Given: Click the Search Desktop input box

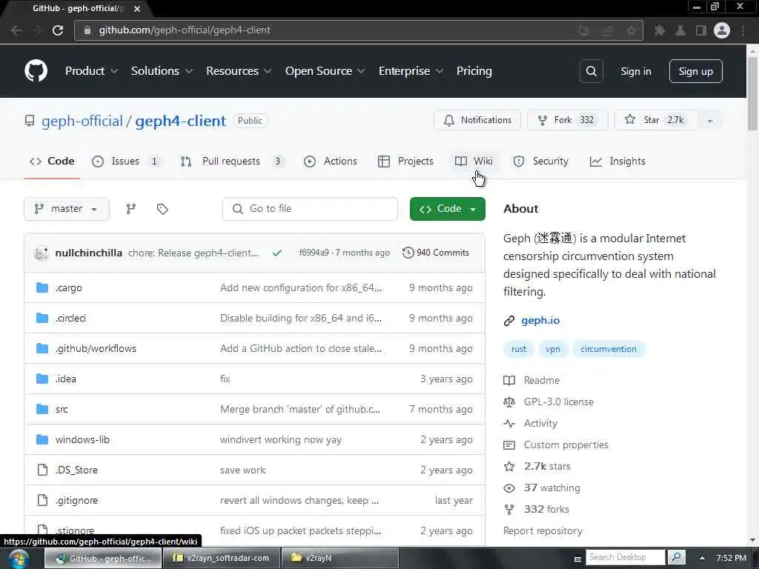Looking at the screenshot, I should tap(626, 557).
